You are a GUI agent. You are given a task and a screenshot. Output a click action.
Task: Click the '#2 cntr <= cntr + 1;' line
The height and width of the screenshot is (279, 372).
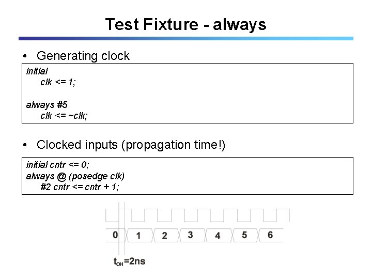click(x=80, y=187)
